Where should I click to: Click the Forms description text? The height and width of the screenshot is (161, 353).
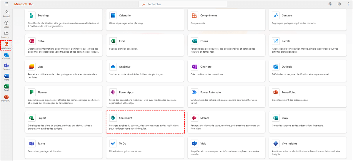[x=223, y=50]
